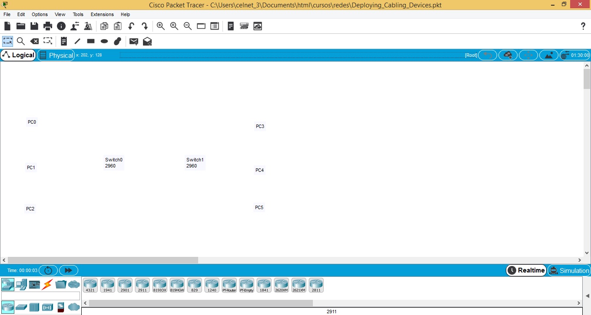This screenshot has height=315, width=591.
Task: Toggle to the Physical workspace view
Action: (x=56, y=55)
